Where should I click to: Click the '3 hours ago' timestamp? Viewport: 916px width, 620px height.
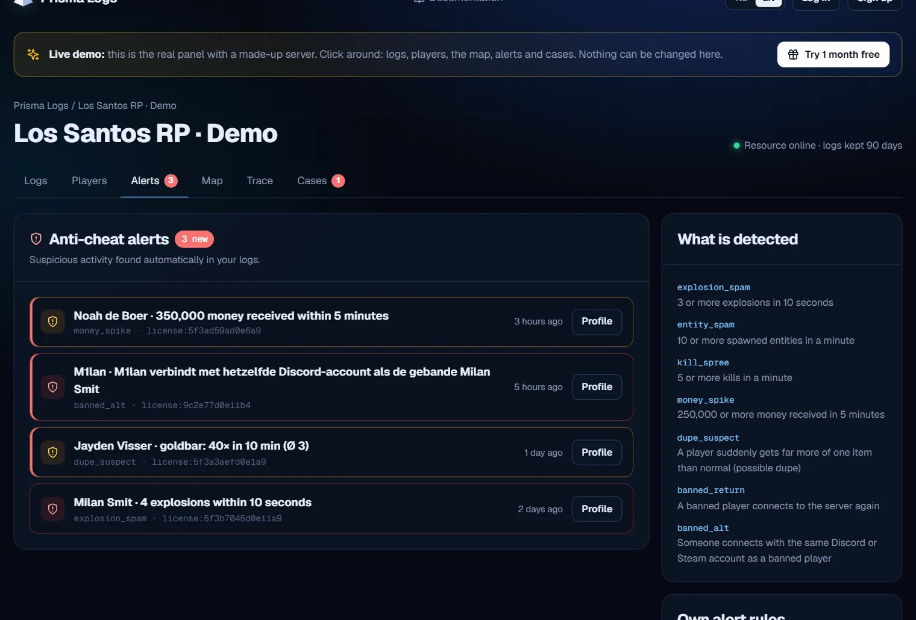[538, 321]
